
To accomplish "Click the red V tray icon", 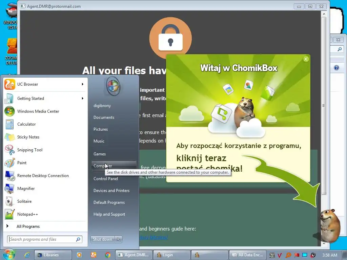I will 280,255.
